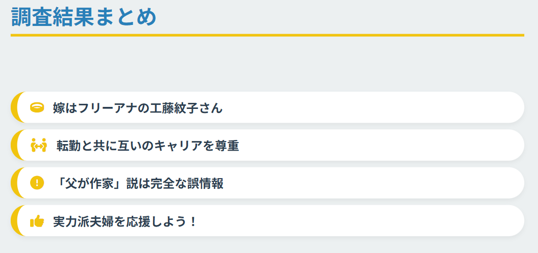Click the yellow left edge of 応援しよう card
538x253 pixels.
[14, 221]
